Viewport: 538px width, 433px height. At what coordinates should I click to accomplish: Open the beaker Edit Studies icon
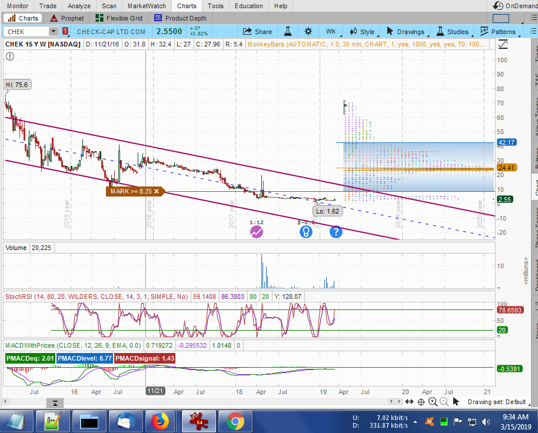click(x=288, y=31)
